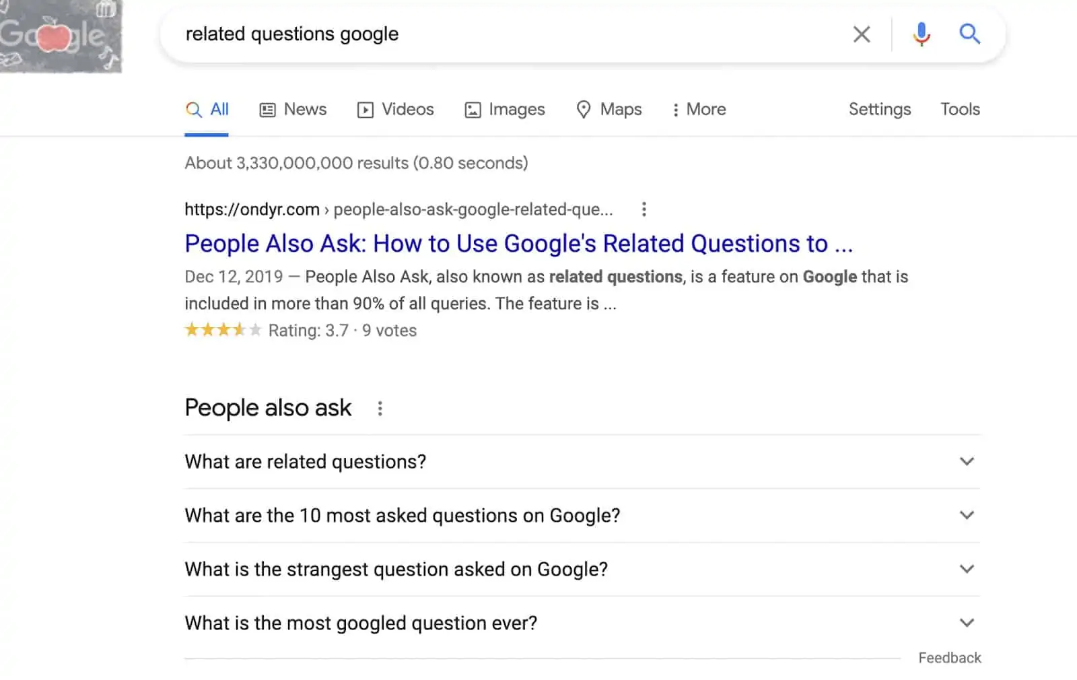
Task: Click the 'People also ask' heading
Action: pos(268,408)
